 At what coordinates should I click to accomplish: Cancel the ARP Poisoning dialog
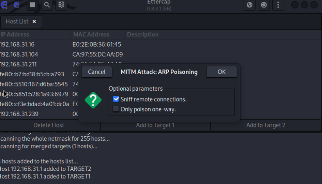(97, 72)
